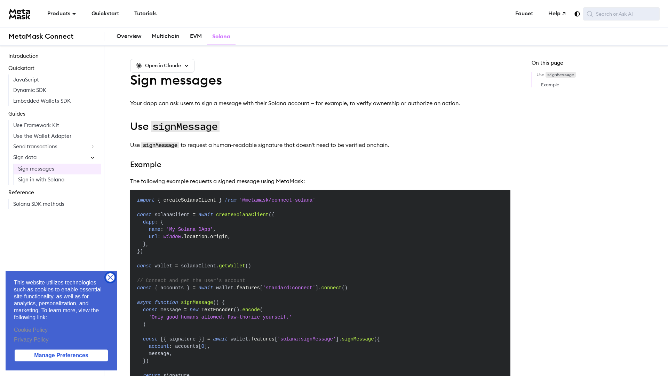Open Quickstart in top navigation

pyautogui.click(x=105, y=14)
